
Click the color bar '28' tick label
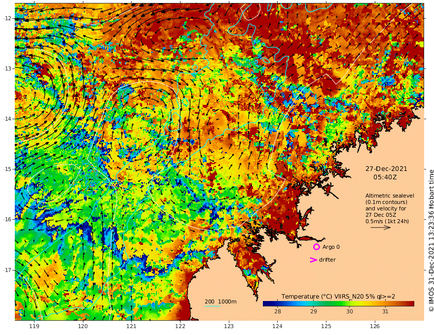(277, 311)
